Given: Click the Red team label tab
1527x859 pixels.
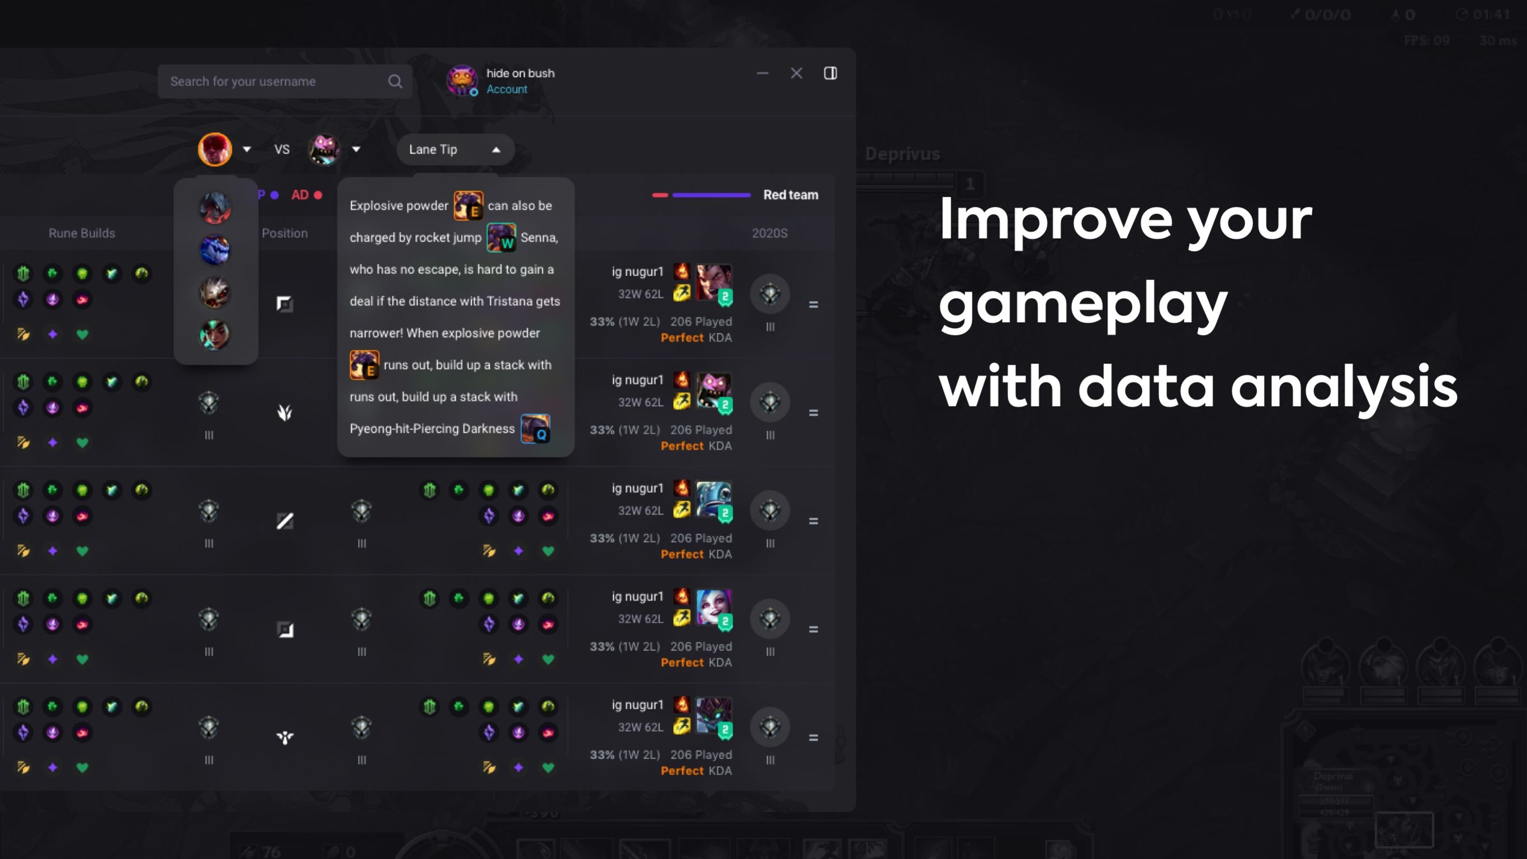Looking at the screenshot, I should coord(791,194).
